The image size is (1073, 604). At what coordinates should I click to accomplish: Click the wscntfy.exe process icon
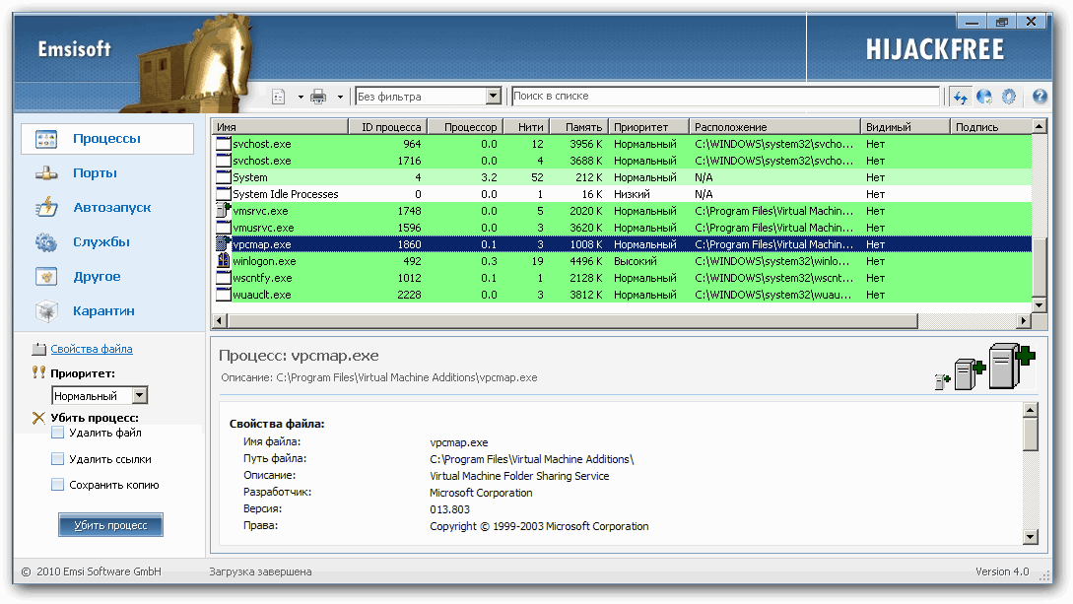(223, 277)
